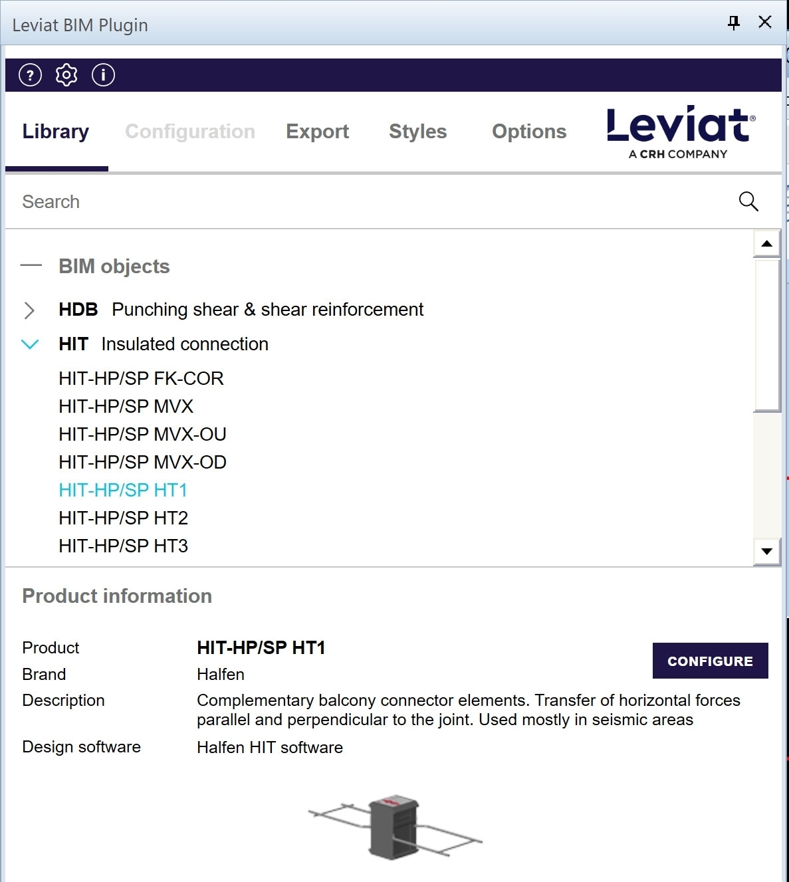Image resolution: width=789 pixels, height=882 pixels.
Task: Open the Styles tab
Action: pyautogui.click(x=417, y=132)
